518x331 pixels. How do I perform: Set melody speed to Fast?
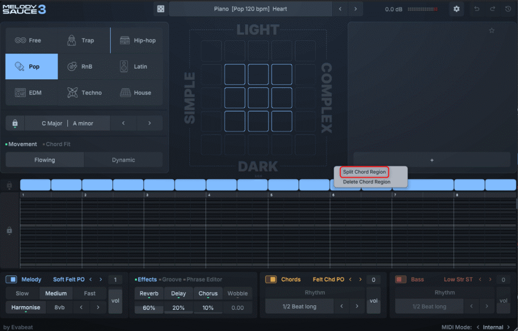[90, 293]
